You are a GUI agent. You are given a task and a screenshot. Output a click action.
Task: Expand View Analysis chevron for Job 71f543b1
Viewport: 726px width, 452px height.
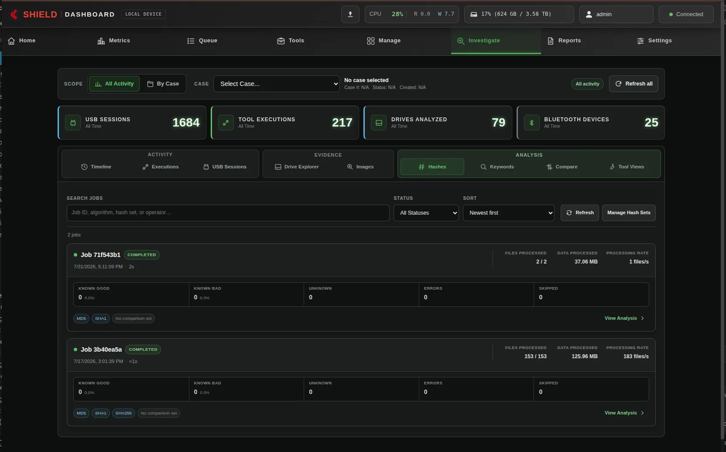coord(642,318)
